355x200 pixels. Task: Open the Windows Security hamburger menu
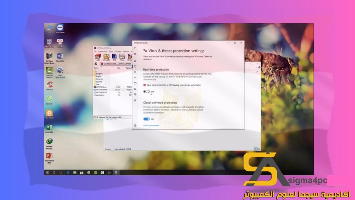(x=135, y=54)
